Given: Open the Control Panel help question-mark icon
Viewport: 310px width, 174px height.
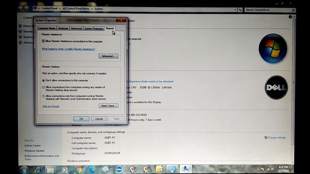Looking at the screenshot, I should tap(290, 17).
